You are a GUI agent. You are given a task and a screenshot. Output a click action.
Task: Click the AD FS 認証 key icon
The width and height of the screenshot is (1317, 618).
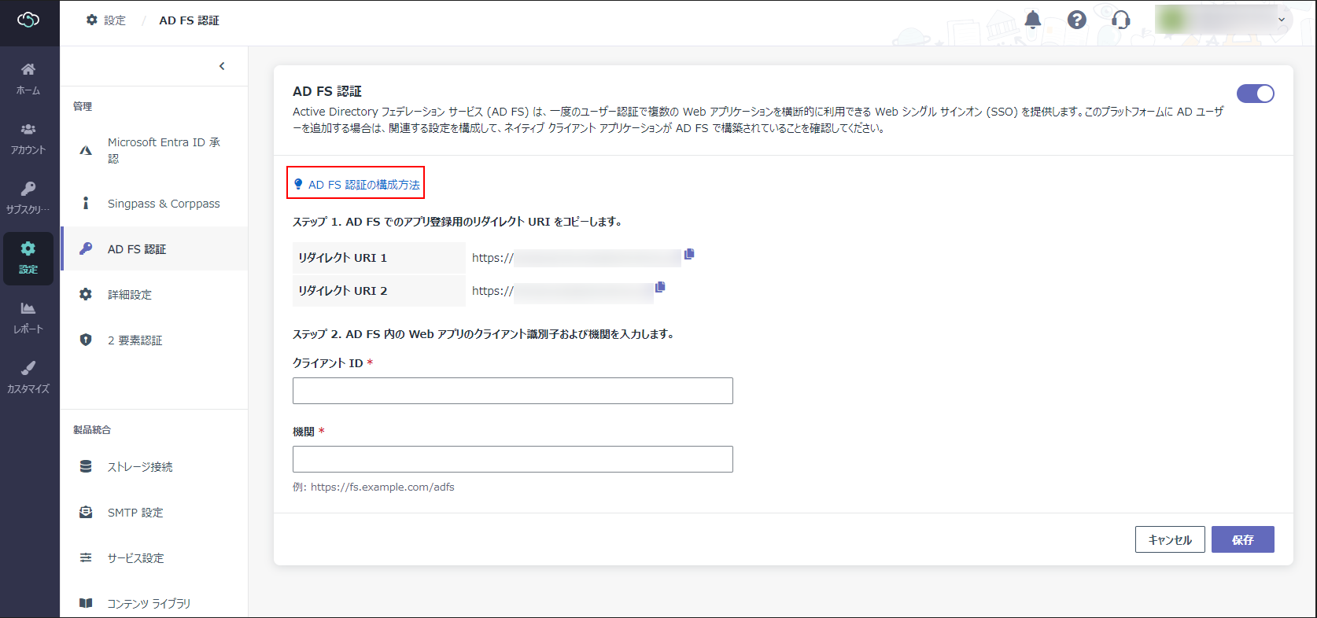pos(86,248)
